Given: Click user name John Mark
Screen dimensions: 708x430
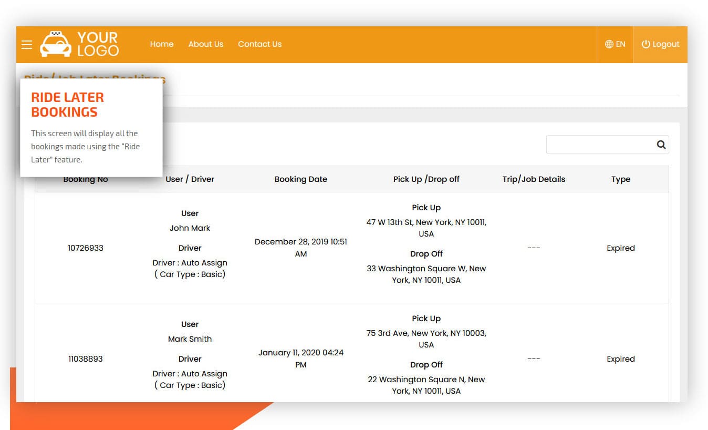Looking at the screenshot, I should [190, 228].
